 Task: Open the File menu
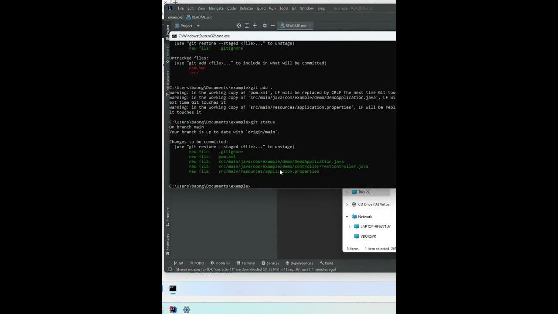point(180,8)
